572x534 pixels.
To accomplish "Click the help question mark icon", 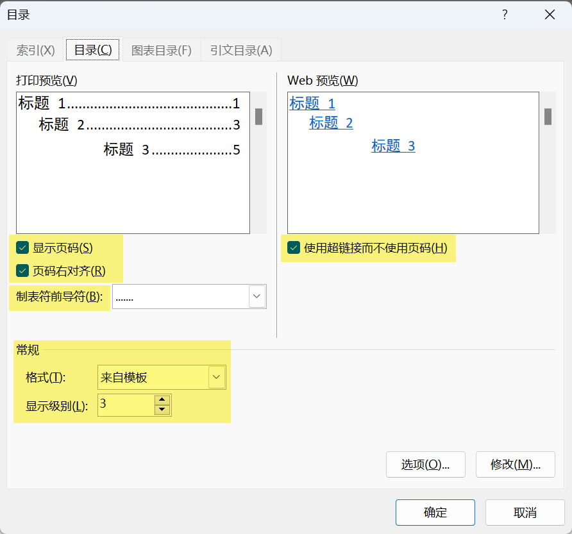I will (505, 15).
